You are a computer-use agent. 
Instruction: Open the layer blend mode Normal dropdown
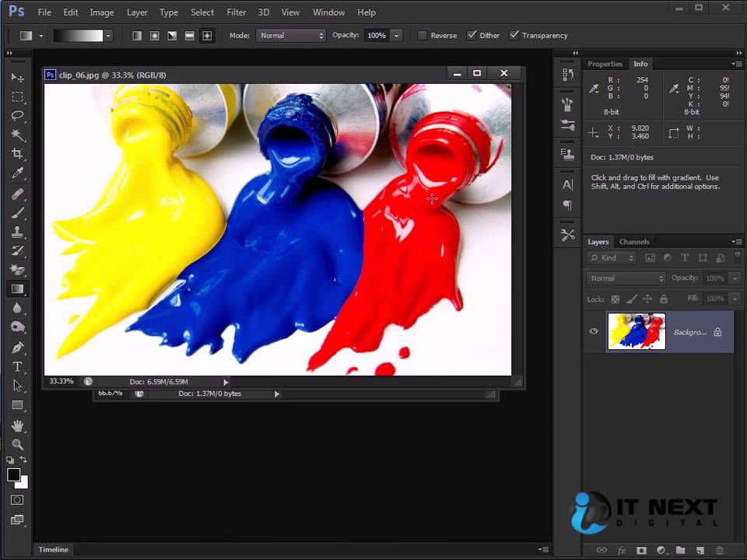click(x=626, y=278)
